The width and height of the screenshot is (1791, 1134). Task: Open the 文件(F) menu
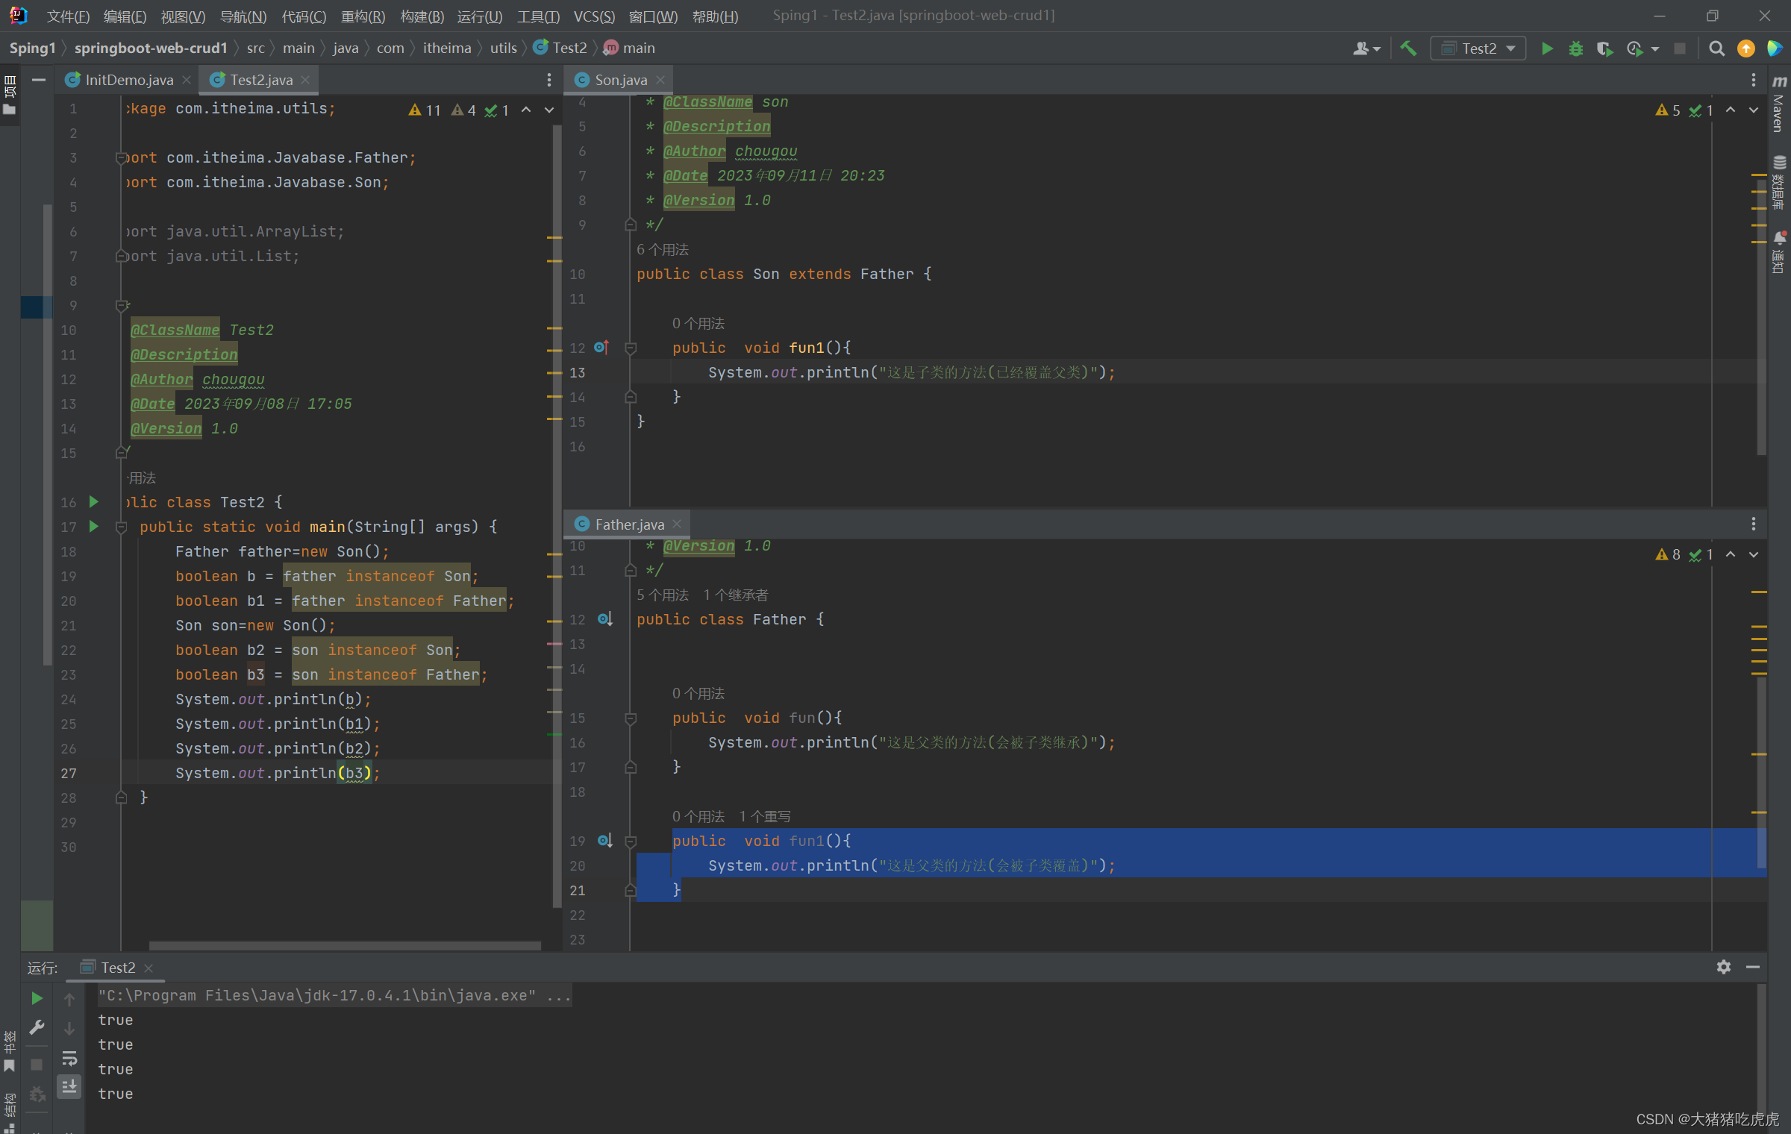point(67,16)
